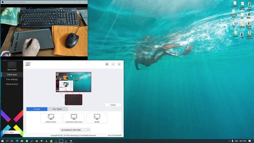Open the Work area section
Image resolution: width=254 pixels, height=143 pixels.
click(12, 75)
